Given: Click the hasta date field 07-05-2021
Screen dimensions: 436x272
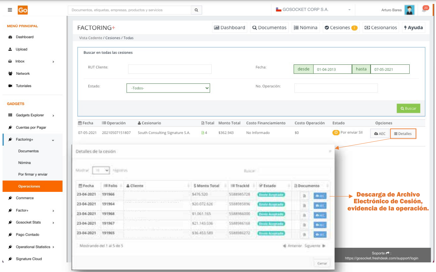Looking at the screenshot, I should pyautogui.click(x=390, y=69).
